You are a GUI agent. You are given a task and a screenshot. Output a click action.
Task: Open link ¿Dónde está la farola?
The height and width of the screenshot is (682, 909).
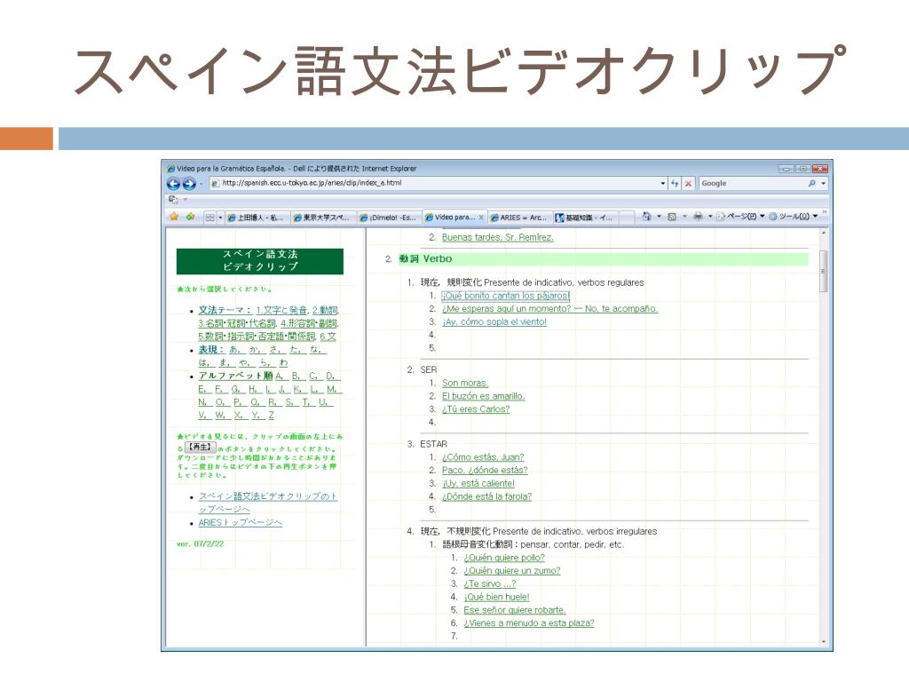tap(486, 496)
